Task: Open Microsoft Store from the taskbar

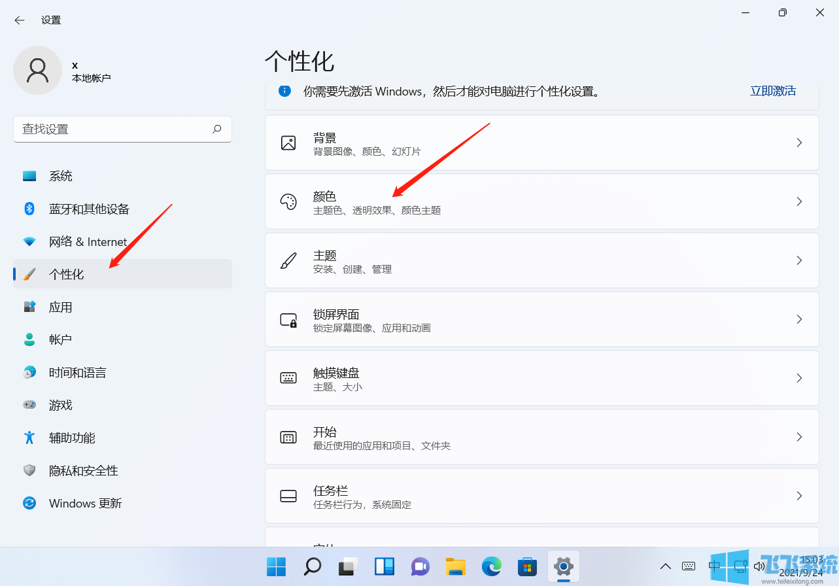Action: (x=526, y=566)
